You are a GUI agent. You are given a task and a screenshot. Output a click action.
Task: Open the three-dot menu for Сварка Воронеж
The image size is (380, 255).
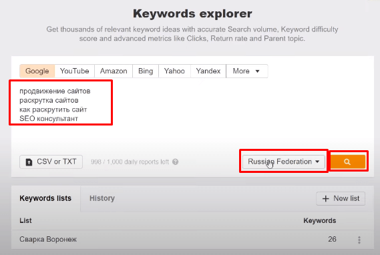[359, 240]
